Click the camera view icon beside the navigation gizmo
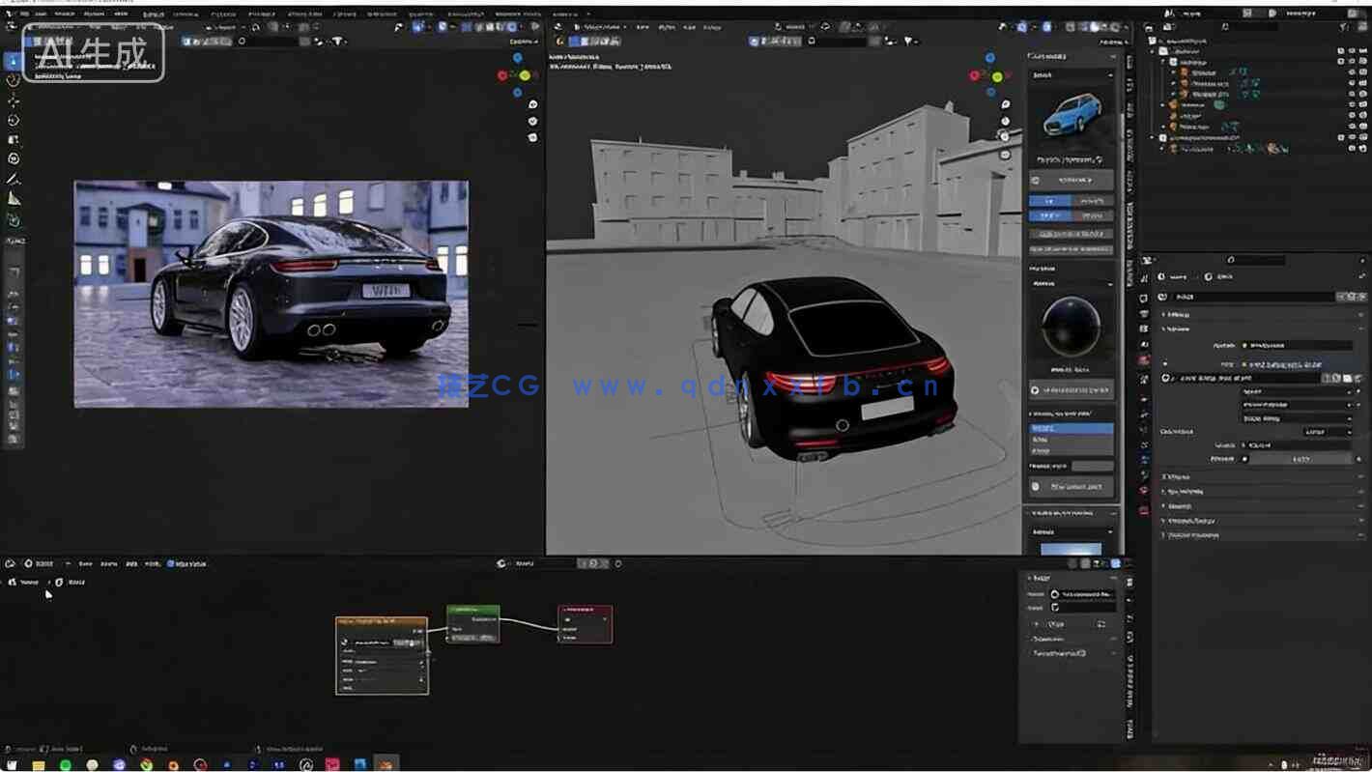 [1005, 137]
